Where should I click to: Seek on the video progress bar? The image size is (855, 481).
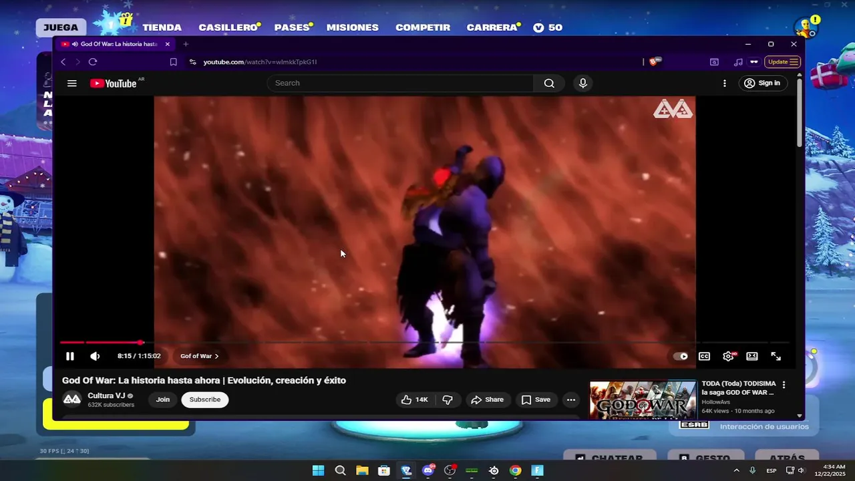[425, 342]
